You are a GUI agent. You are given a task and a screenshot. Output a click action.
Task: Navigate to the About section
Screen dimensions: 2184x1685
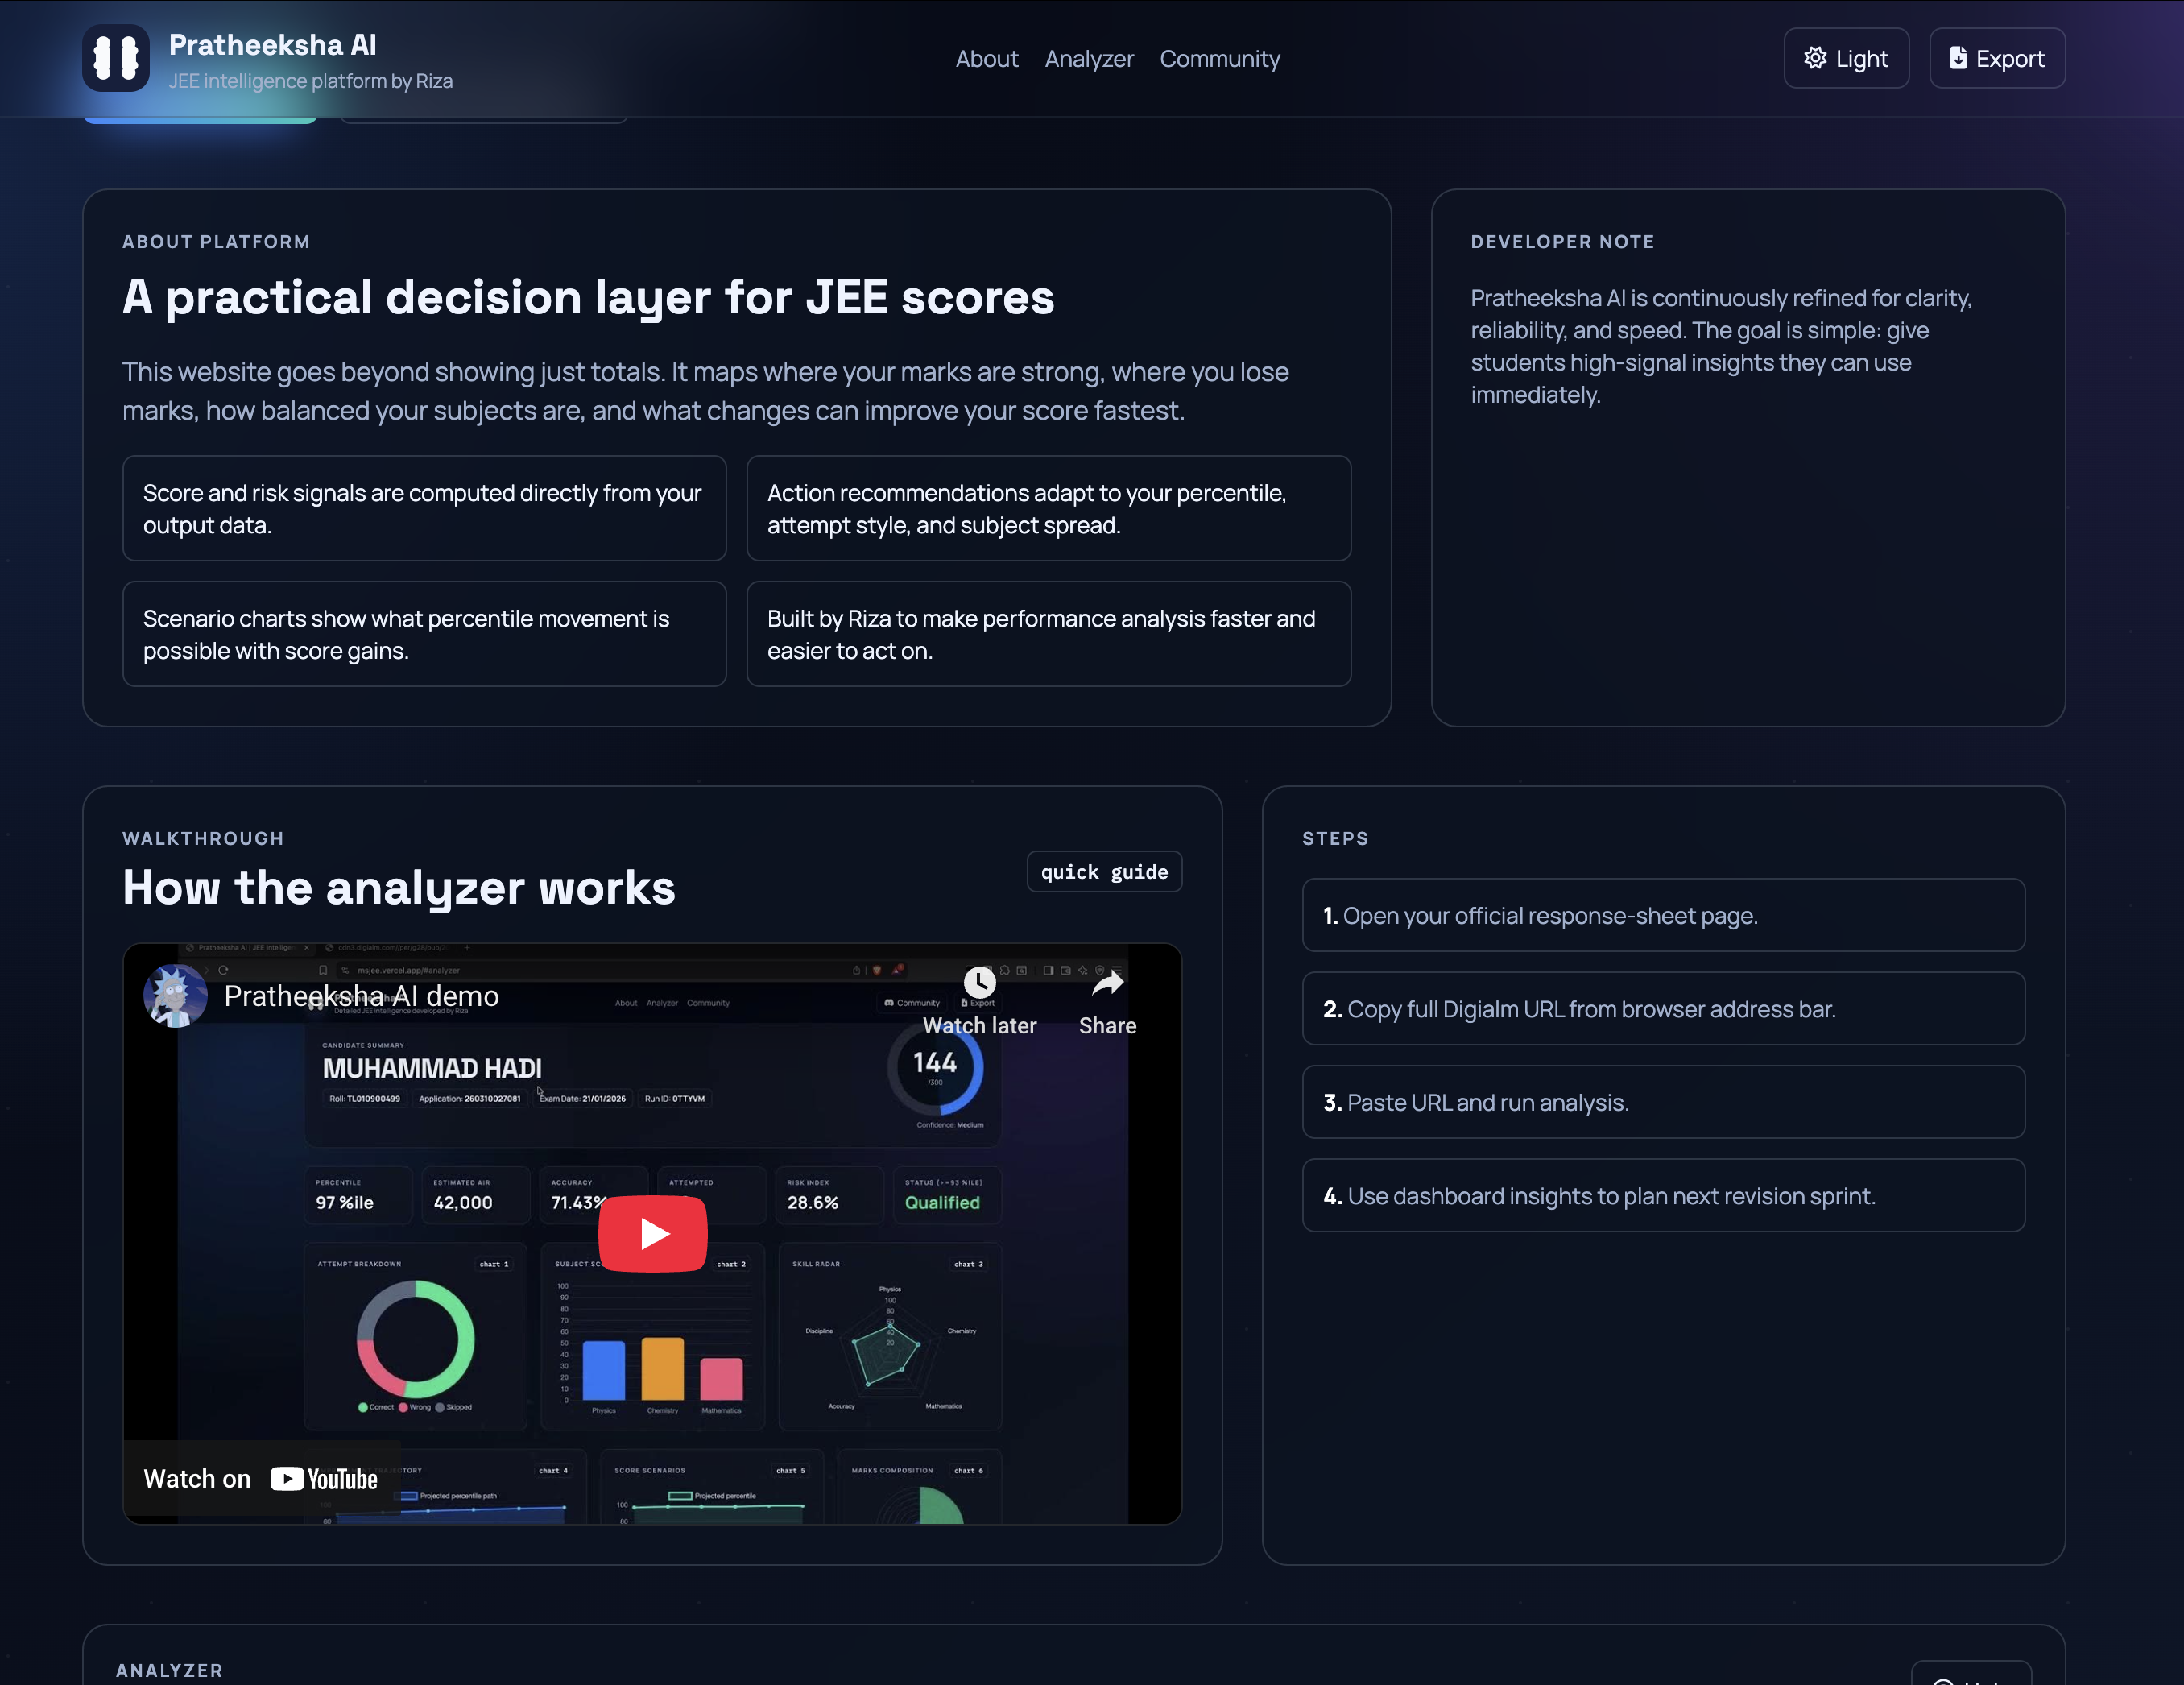pos(986,59)
